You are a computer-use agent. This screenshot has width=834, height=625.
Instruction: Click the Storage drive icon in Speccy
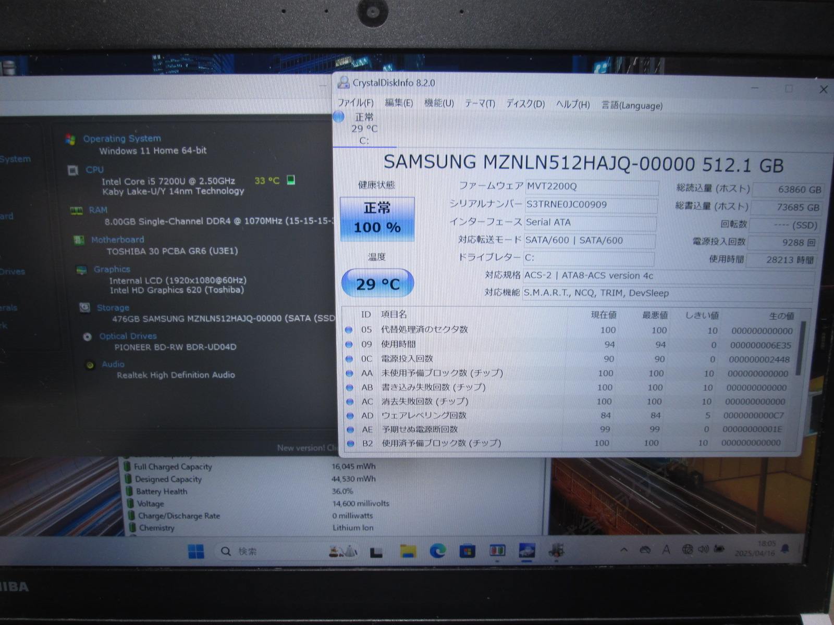pyautogui.click(x=84, y=308)
